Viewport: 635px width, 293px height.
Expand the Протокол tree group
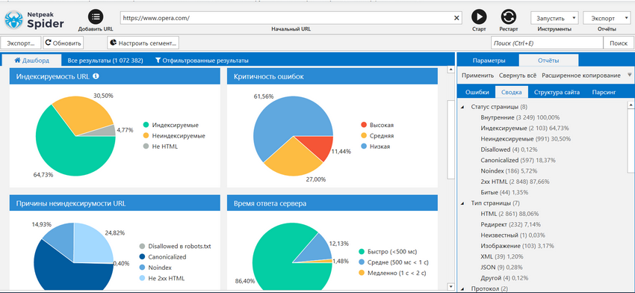[x=462, y=289]
